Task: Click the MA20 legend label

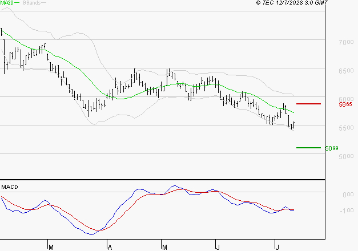Action: pos(7,3)
